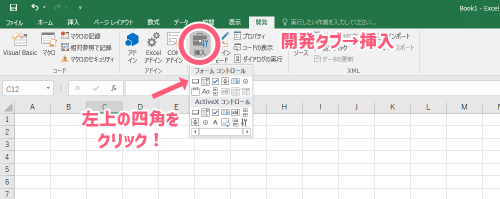The width and height of the screenshot is (500, 199).
Task: Start マクロの記録 (Record Macro)
Action: click(x=80, y=36)
